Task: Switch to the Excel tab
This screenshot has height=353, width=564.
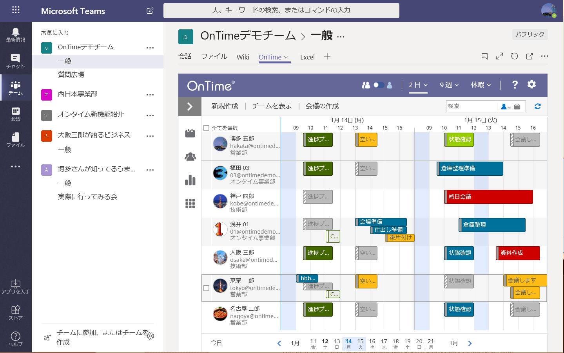Action: (x=307, y=57)
